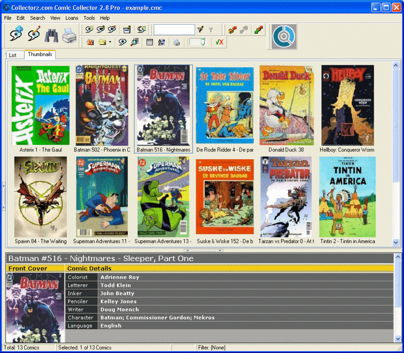Viewport: 404px width, 353px height.
Task: Click the second small speech-bubble pen icon
Action: [100, 29]
